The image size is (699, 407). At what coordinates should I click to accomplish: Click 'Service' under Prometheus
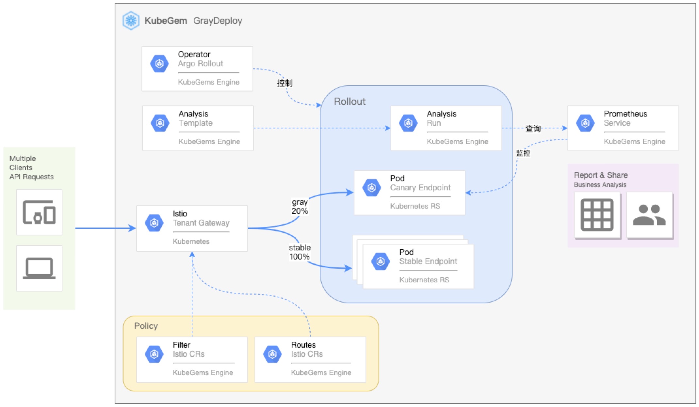pyautogui.click(x=617, y=123)
